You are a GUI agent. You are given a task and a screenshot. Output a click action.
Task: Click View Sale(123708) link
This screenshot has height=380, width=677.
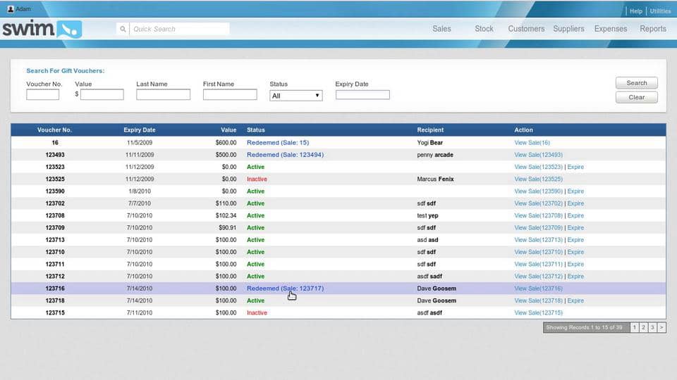538,215
